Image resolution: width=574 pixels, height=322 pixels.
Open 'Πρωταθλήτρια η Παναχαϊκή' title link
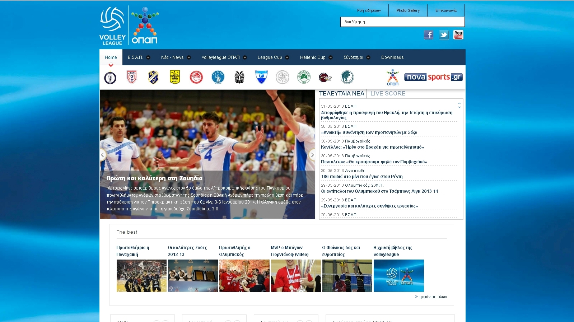tap(133, 251)
